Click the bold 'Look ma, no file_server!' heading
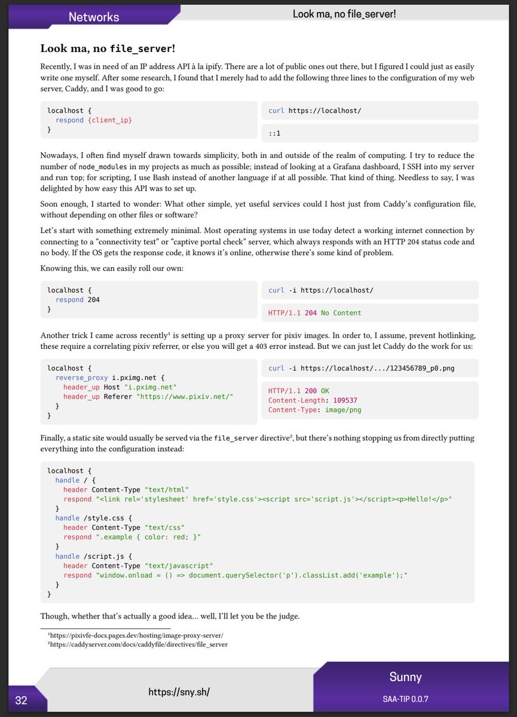This screenshot has width=517, height=717. [108, 48]
